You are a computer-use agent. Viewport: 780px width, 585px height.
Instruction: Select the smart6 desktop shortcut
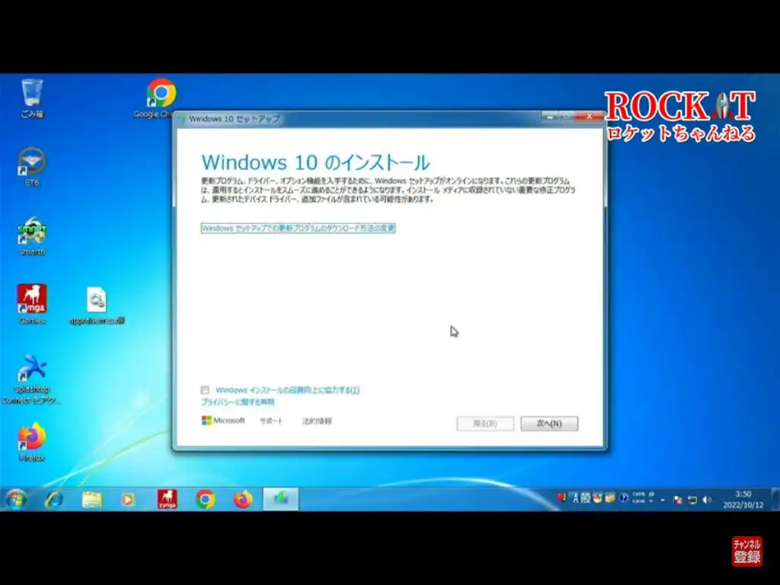(32, 236)
